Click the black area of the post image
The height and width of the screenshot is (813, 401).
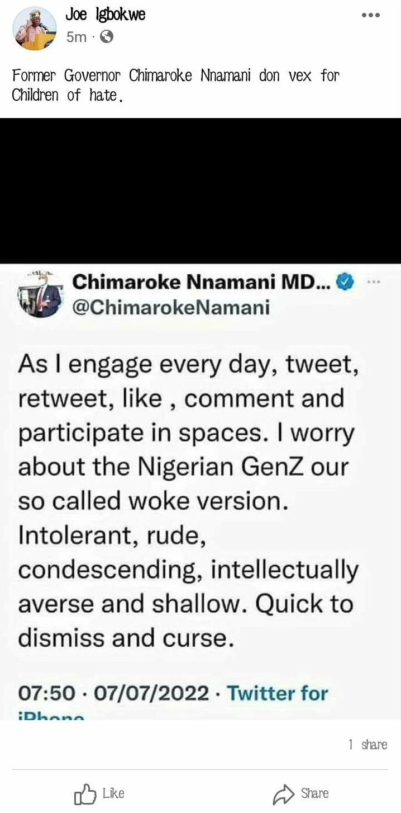[x=200, y=190]
